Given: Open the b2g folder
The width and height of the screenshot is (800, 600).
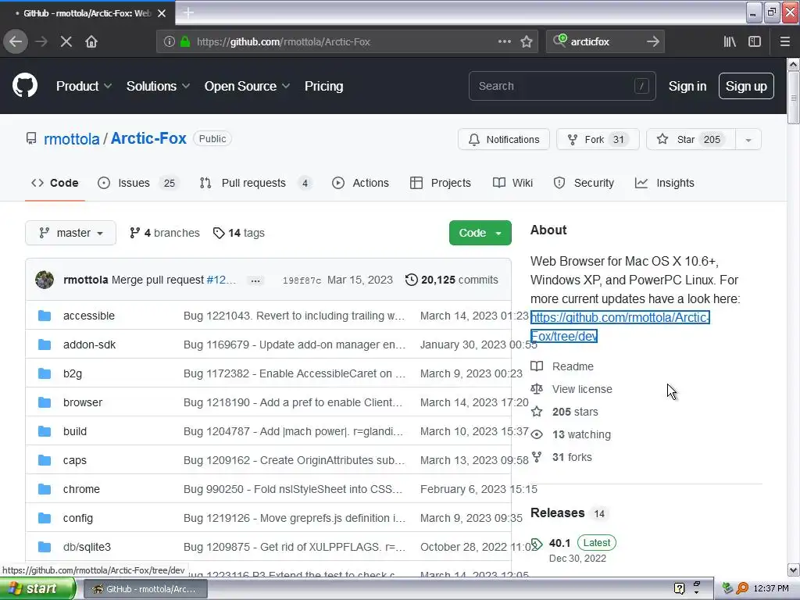Looking at the screenshot, I should coord(73,373).
